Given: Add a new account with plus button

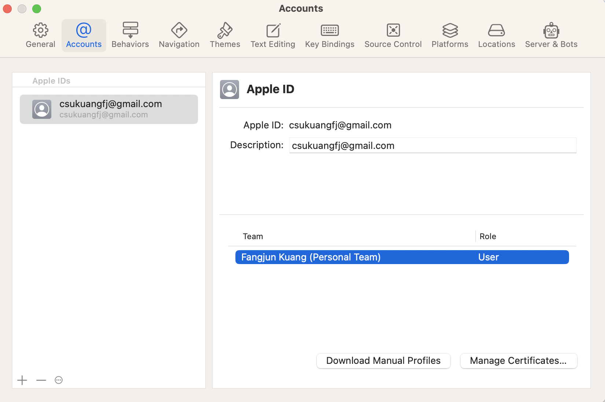Looking at the screenshot, I should click(22, 380).
